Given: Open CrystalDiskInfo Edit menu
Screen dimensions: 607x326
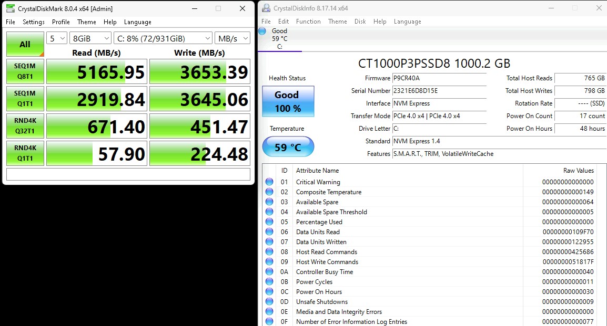Looking at the screenshot, I should point(284,22).
